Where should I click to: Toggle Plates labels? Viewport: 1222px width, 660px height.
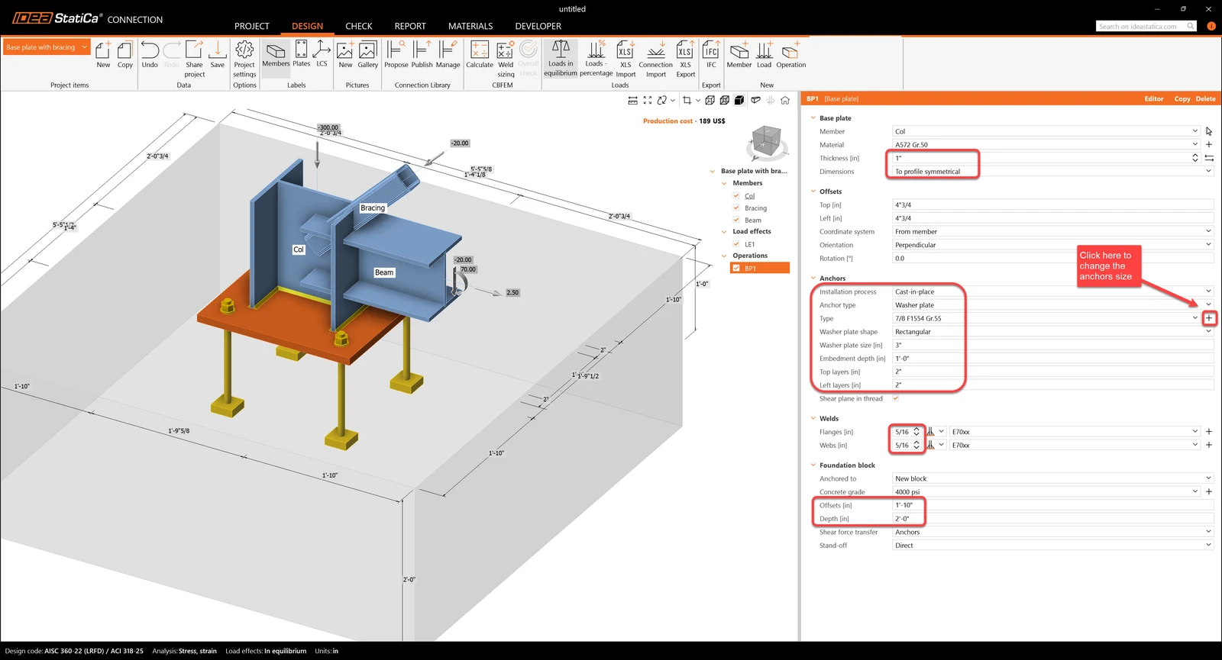point(302,55)
